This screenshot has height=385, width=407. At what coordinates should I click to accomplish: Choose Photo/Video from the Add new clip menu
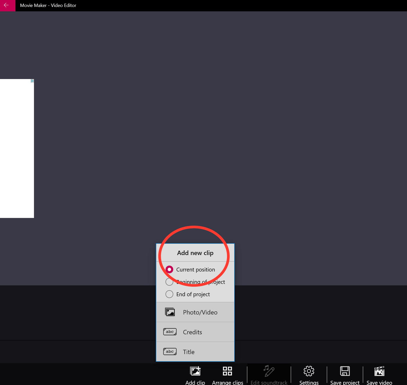click(200, 312)
